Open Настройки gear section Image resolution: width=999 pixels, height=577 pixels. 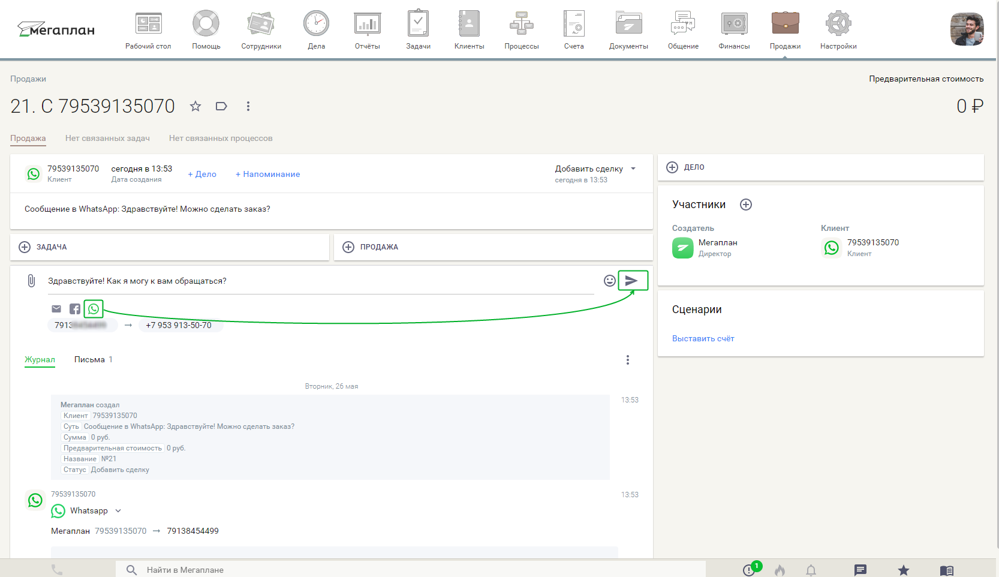coord(838,31)
